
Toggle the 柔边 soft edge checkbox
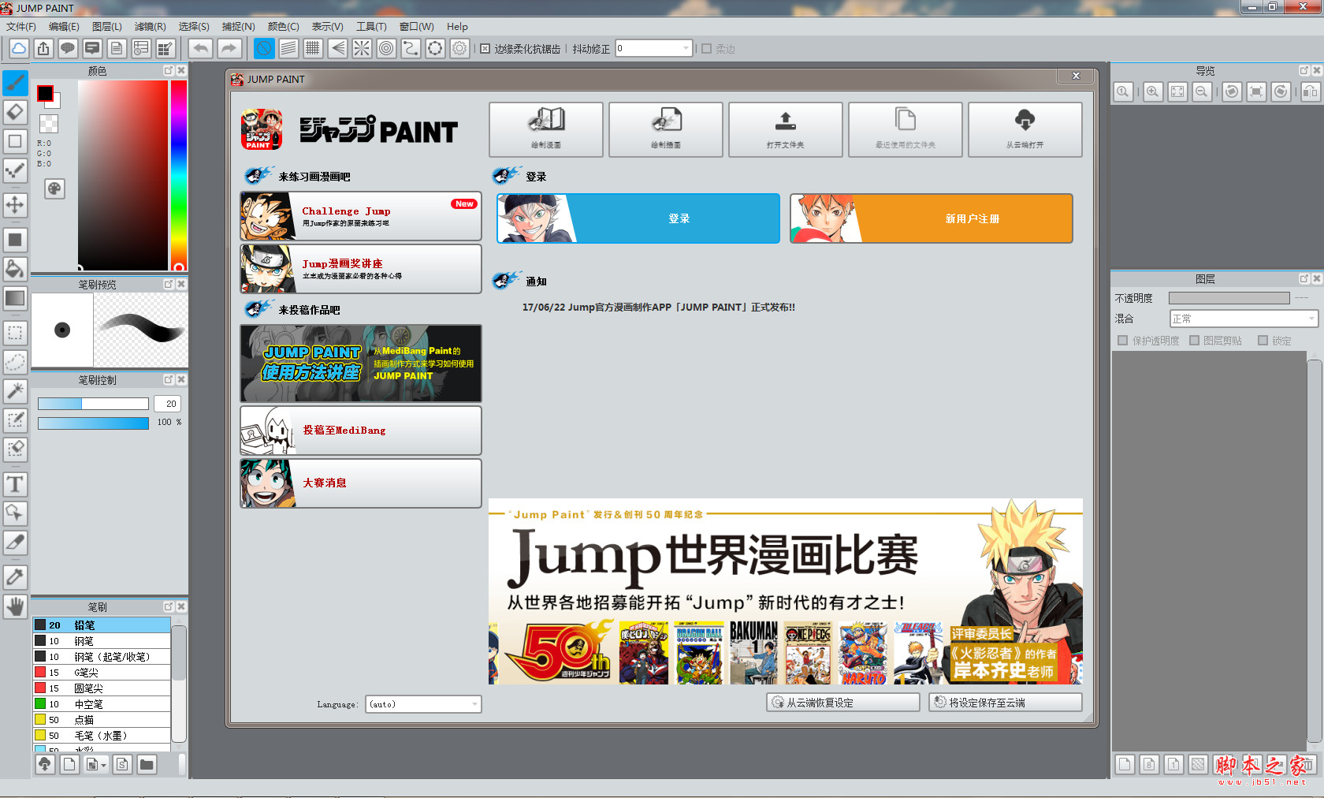pyautogui.click(x=706, y=49)
